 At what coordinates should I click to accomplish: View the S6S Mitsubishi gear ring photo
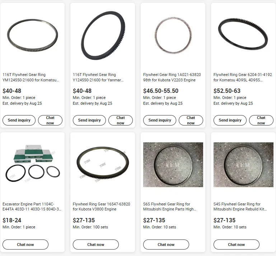(173, 165)
